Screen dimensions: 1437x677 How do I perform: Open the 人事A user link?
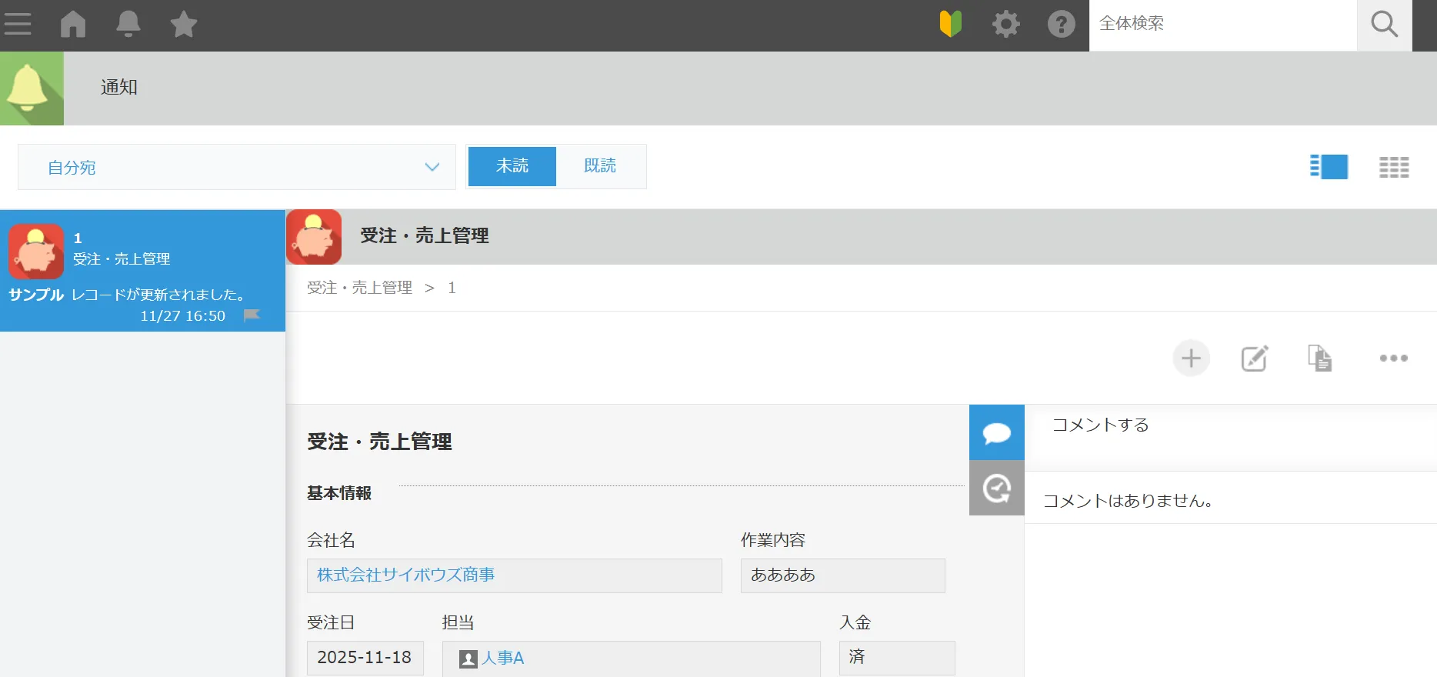[502, 659]
